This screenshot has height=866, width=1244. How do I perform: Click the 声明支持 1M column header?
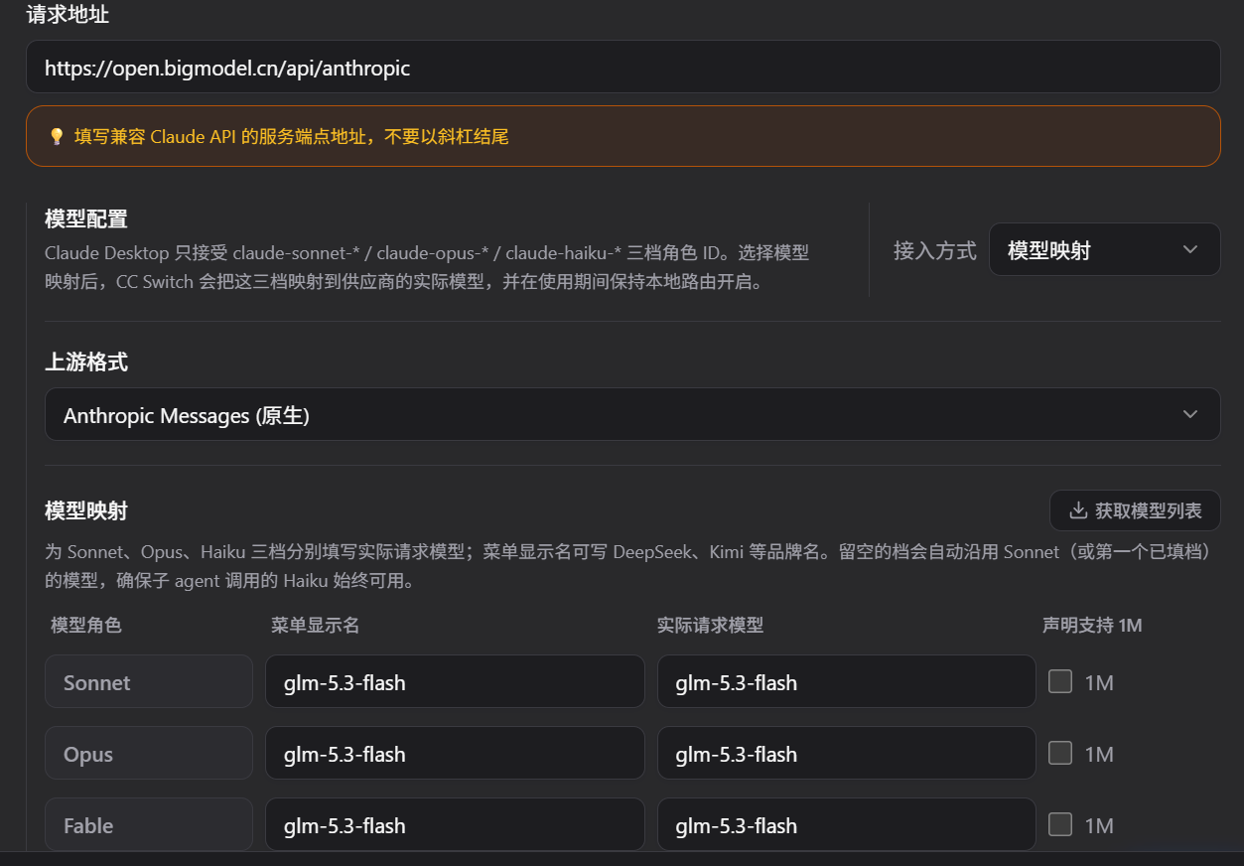(1092, 625)
